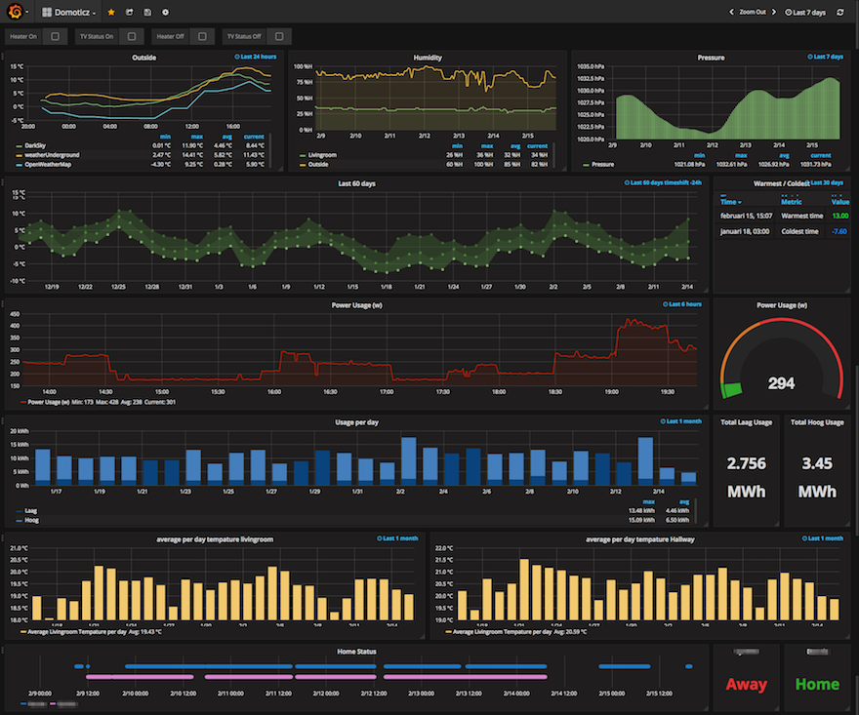Click the Zoom Out button

click(753, 12)
